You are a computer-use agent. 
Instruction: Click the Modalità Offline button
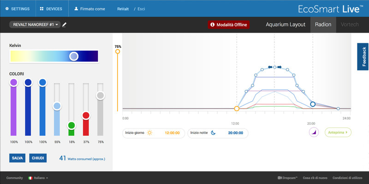click(228, 25)
